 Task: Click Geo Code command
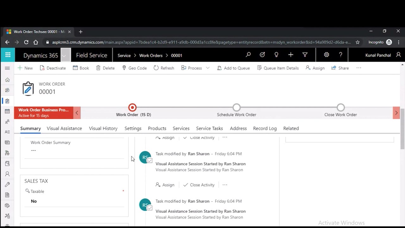134,68
